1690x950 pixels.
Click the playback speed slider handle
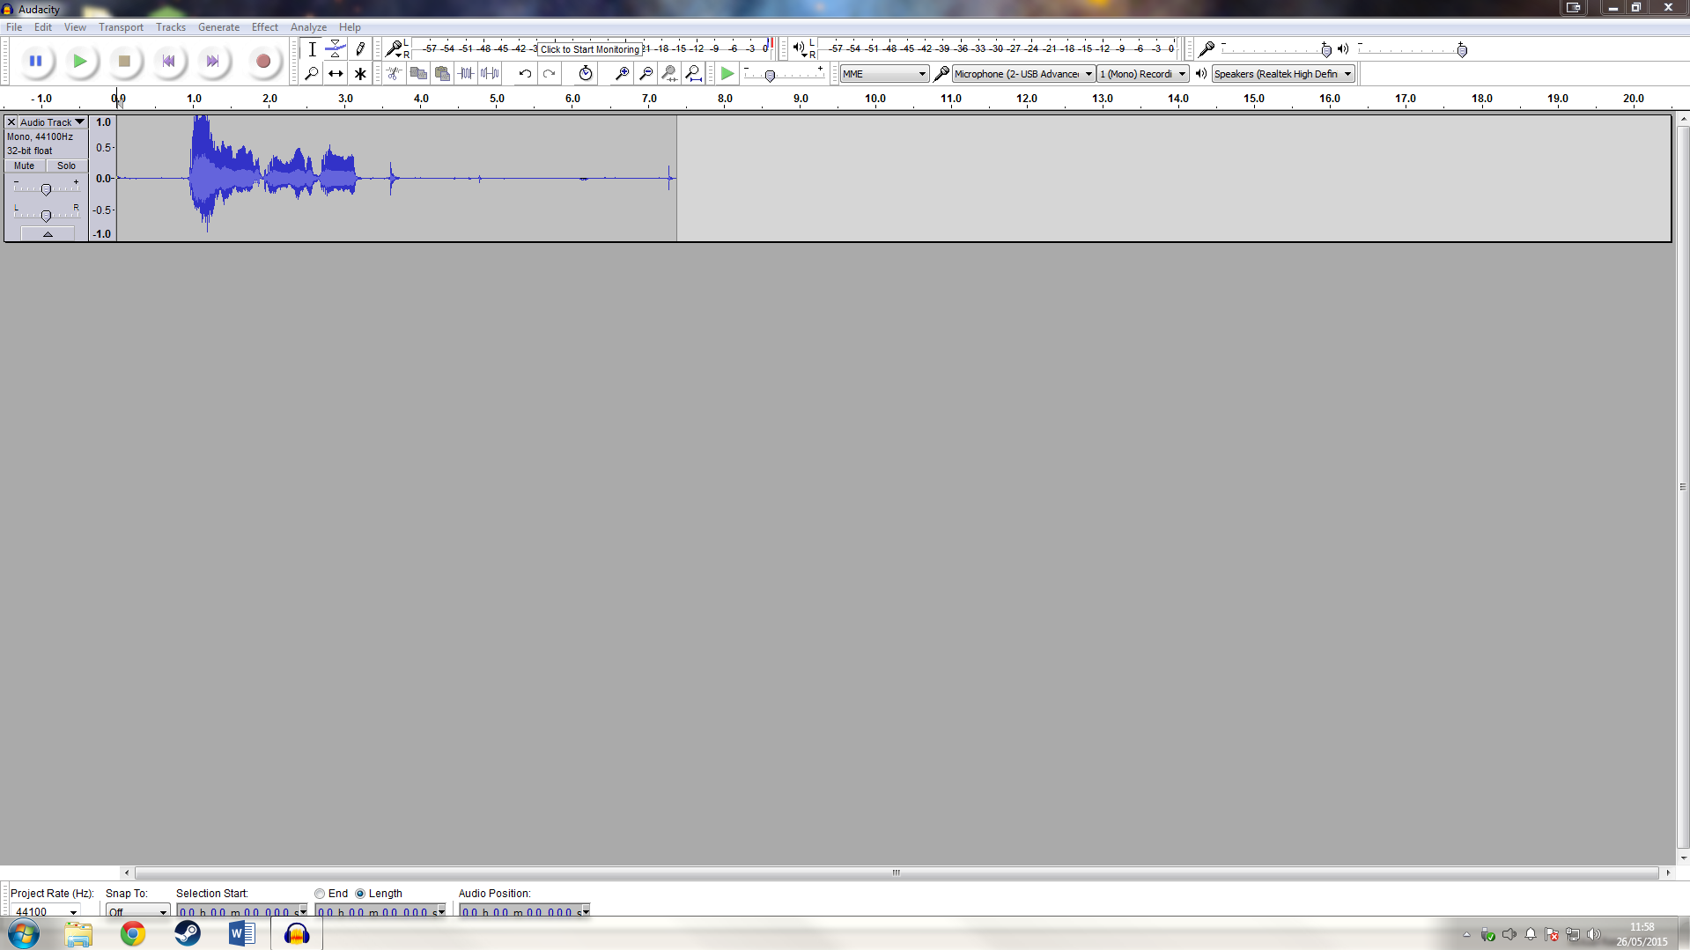point(770,76)
